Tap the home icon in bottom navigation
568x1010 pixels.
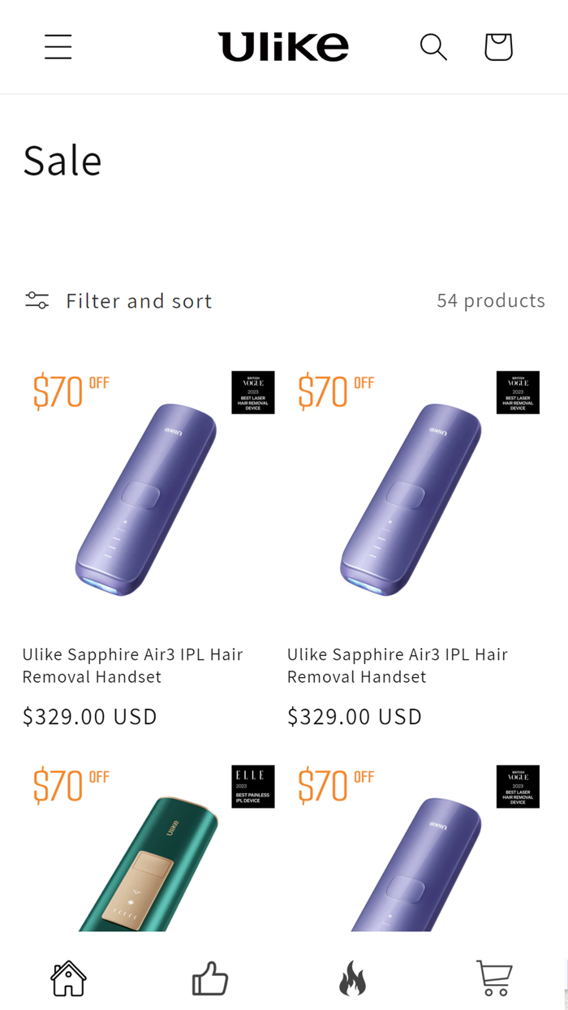tap(68, 978)
